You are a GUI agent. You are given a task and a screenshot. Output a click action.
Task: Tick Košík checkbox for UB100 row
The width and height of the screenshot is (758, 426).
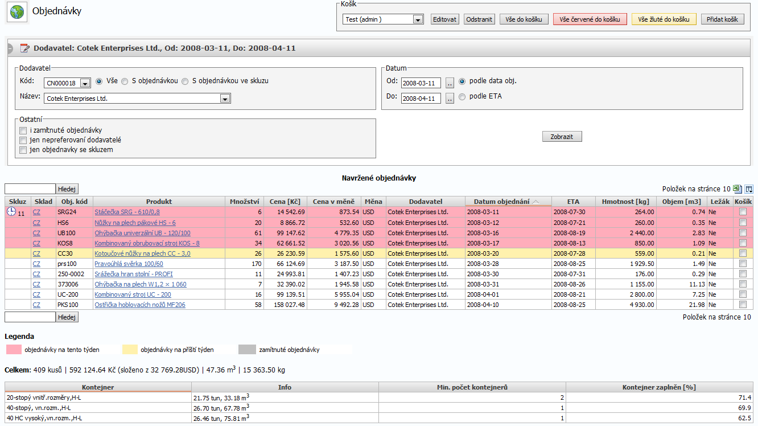click(743, 232)
